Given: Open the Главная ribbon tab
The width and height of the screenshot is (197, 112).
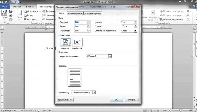Looking at the screenshot, I should tap(17, 7).
